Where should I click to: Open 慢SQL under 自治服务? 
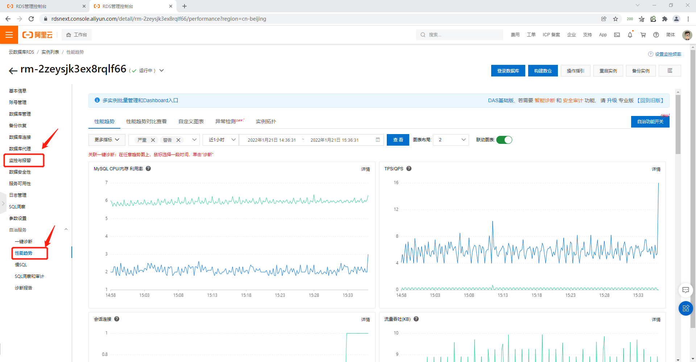click(21, 265)
